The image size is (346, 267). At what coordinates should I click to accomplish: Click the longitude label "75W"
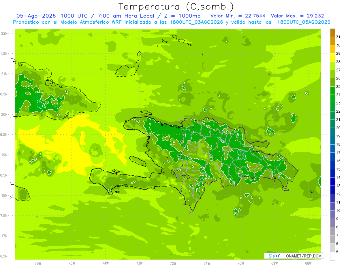point(72,263)
